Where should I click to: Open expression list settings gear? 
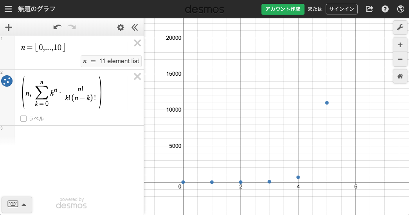tap(121, 27)
